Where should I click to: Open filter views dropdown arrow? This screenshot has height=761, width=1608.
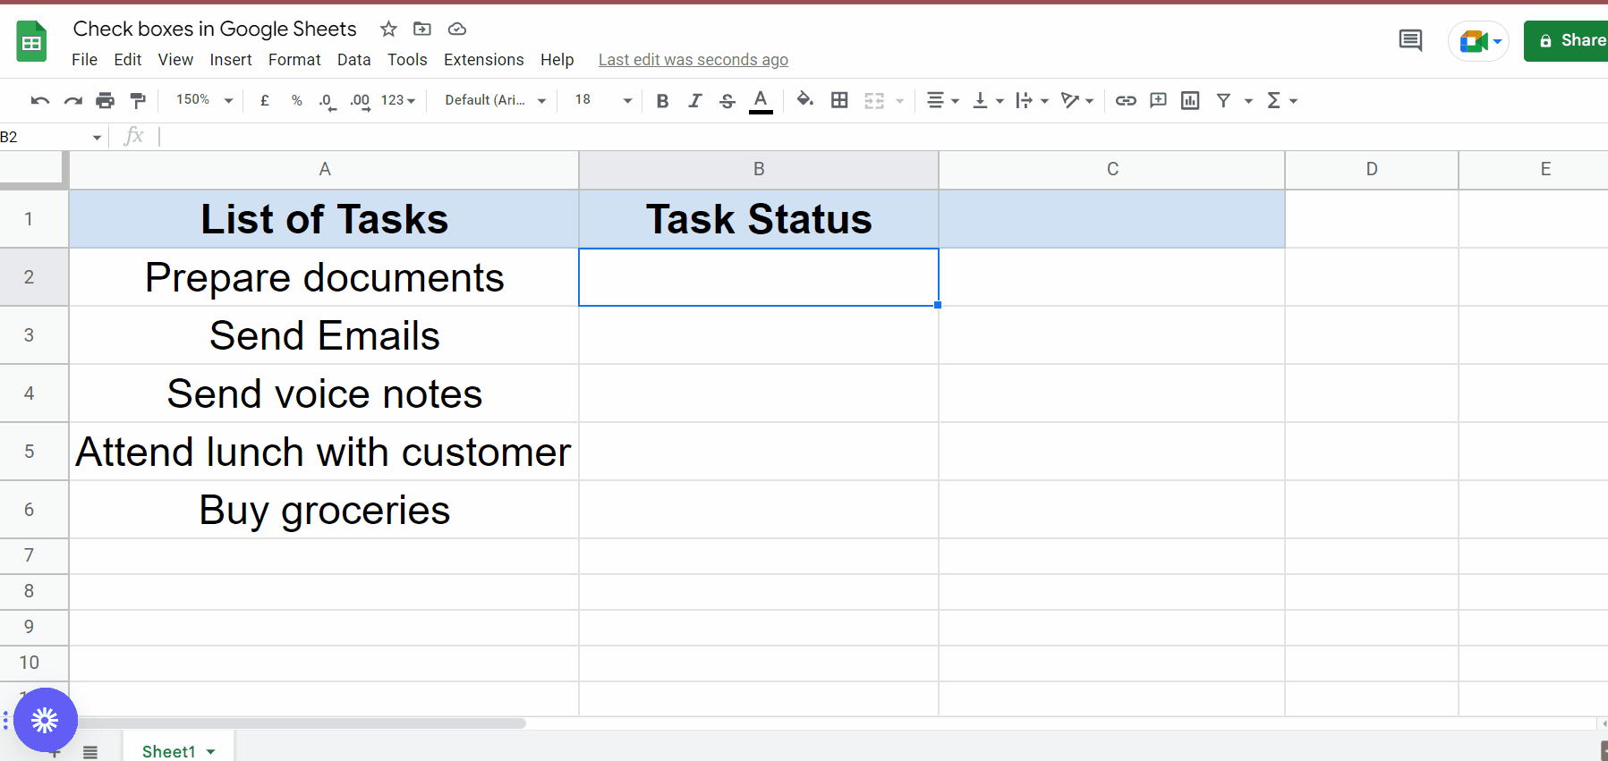(1248, 101)
